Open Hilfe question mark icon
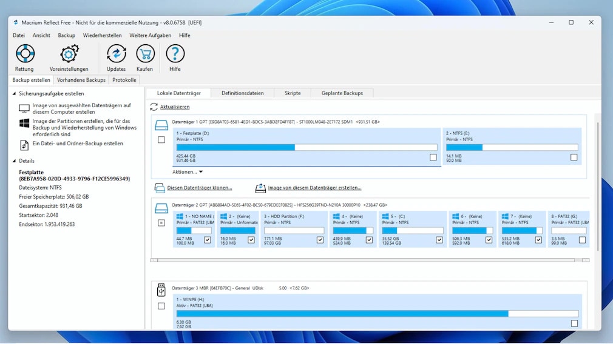613x344 pixels. [x=175, y=54]
